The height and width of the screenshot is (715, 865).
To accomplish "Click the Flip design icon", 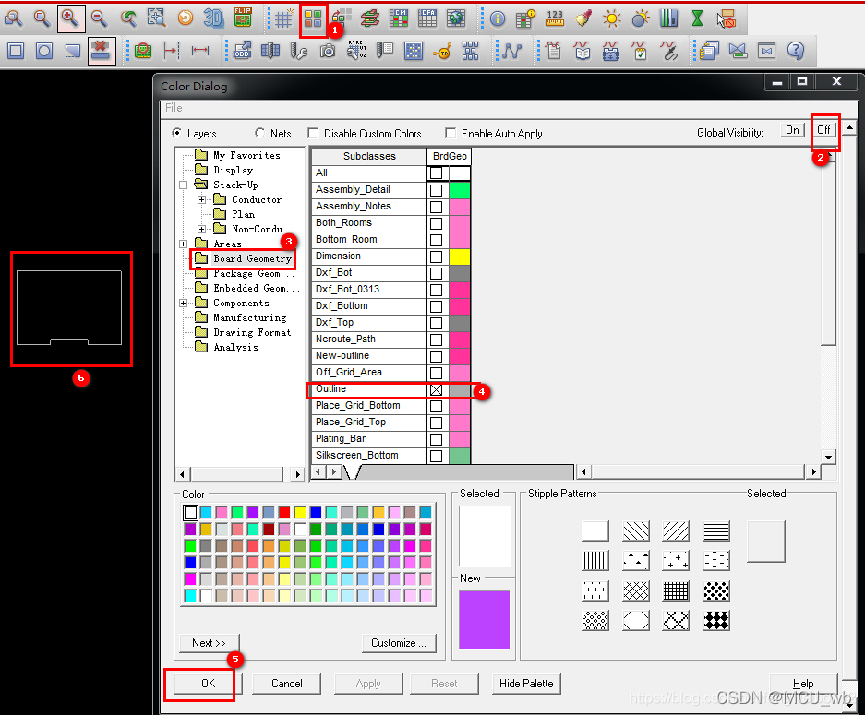I will tap(242, 18).
